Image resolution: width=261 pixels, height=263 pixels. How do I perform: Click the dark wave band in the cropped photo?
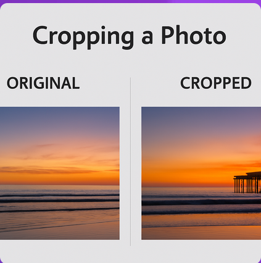[x=201, y=202]
